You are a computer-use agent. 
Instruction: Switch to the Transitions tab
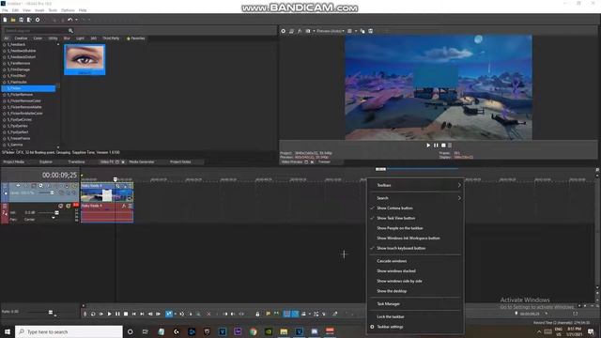point(76,162)
